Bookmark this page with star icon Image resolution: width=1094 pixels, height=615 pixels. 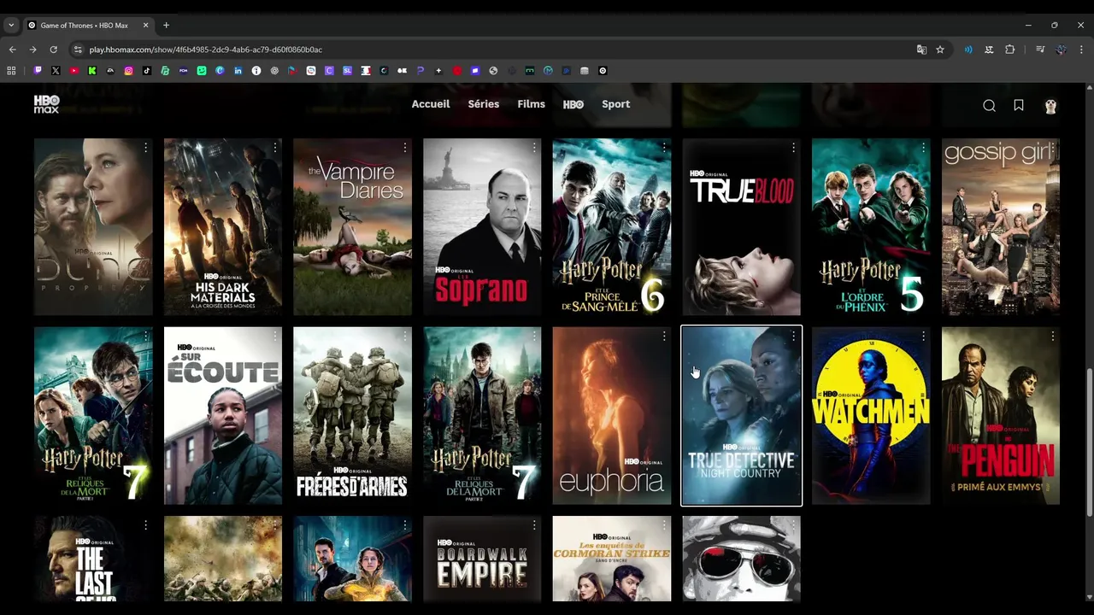point(940,50)
